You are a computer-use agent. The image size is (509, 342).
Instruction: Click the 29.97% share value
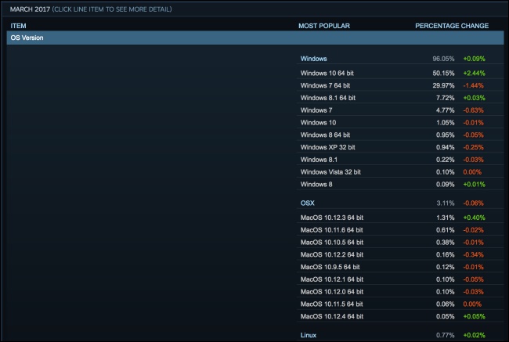(x=443, y=85)
